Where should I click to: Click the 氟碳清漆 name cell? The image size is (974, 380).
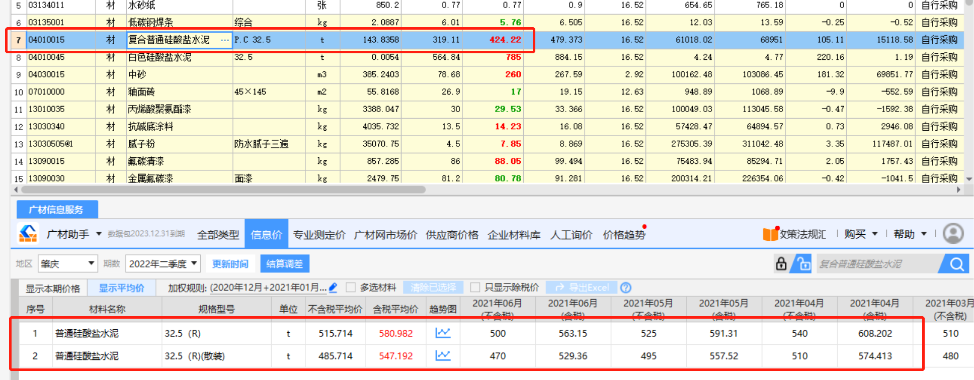179,161
